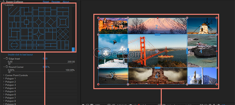Choose the perspective frame layout with corner diagonals
This screenshot has height=105, width=235.
[x=63, y=22]
